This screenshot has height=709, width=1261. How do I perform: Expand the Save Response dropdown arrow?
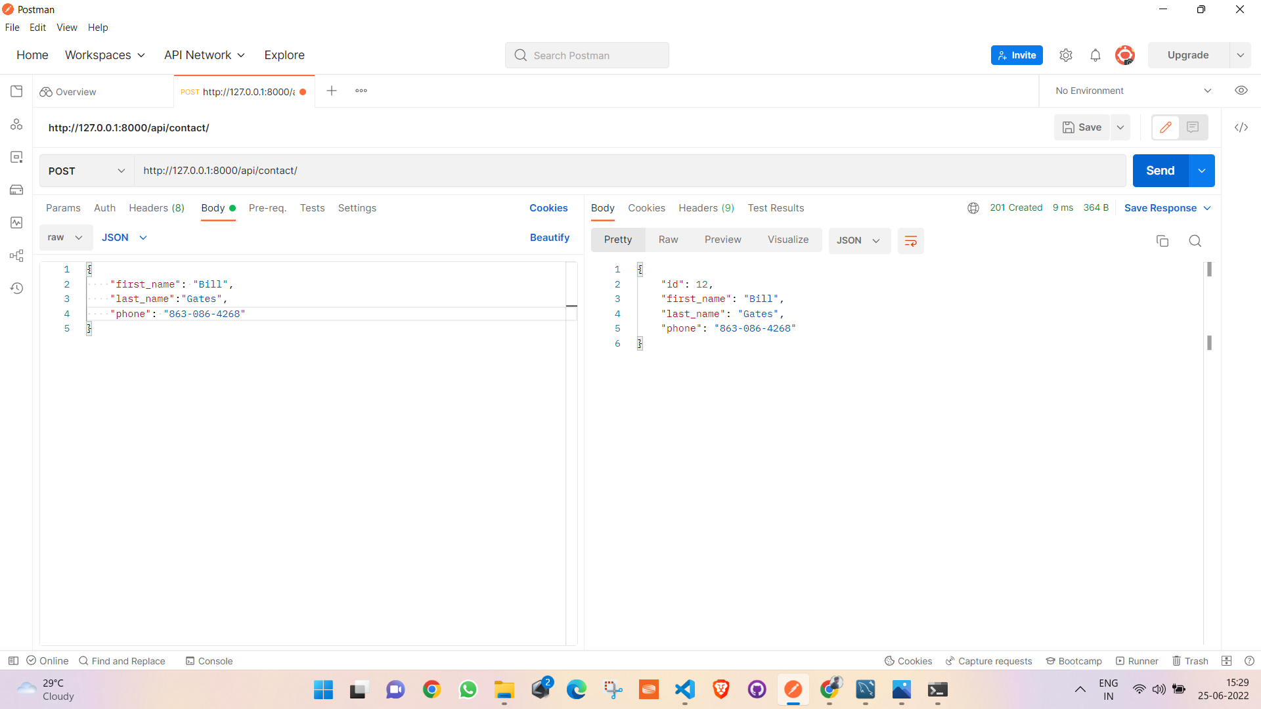click(x=1208, y=208)
